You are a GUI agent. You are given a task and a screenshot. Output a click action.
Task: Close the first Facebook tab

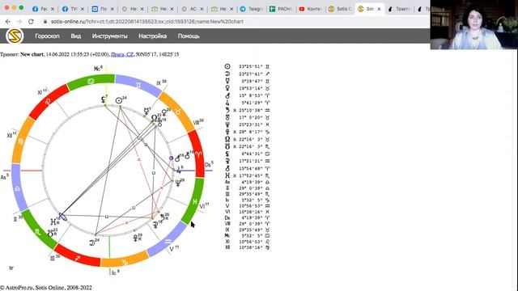[52, 9]
